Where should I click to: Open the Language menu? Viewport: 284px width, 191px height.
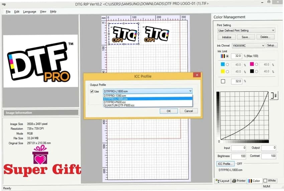coord(29,12)
